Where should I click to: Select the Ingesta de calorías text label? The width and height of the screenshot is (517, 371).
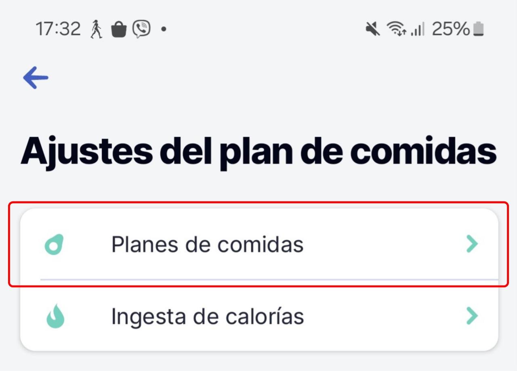(208, 317)
